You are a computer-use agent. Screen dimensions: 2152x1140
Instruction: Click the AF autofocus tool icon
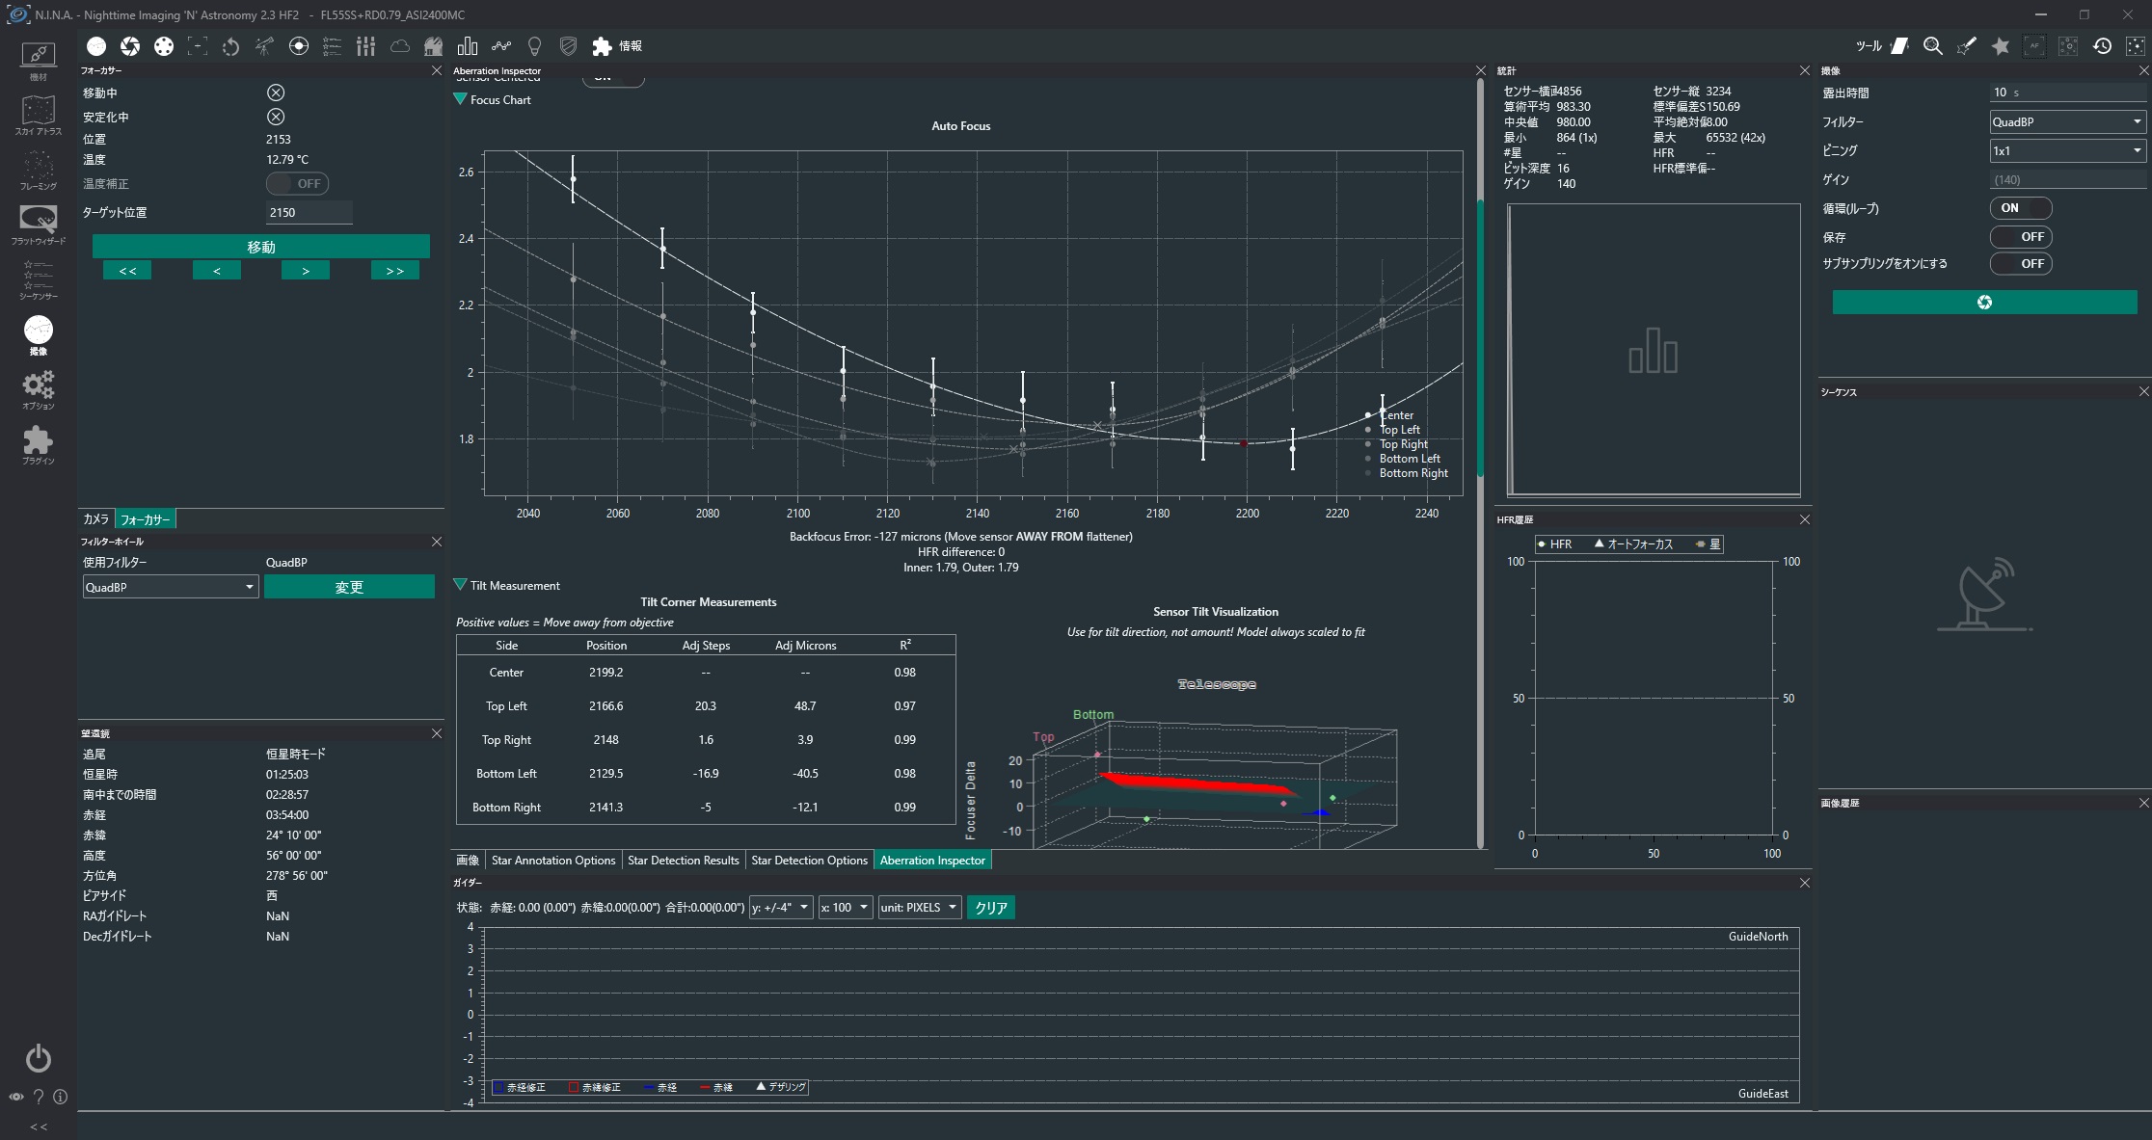(2034, 46)
